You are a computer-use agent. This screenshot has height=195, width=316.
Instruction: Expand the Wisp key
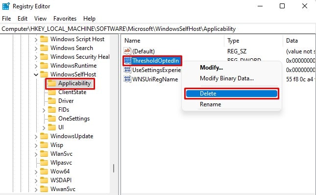point(36,146)
